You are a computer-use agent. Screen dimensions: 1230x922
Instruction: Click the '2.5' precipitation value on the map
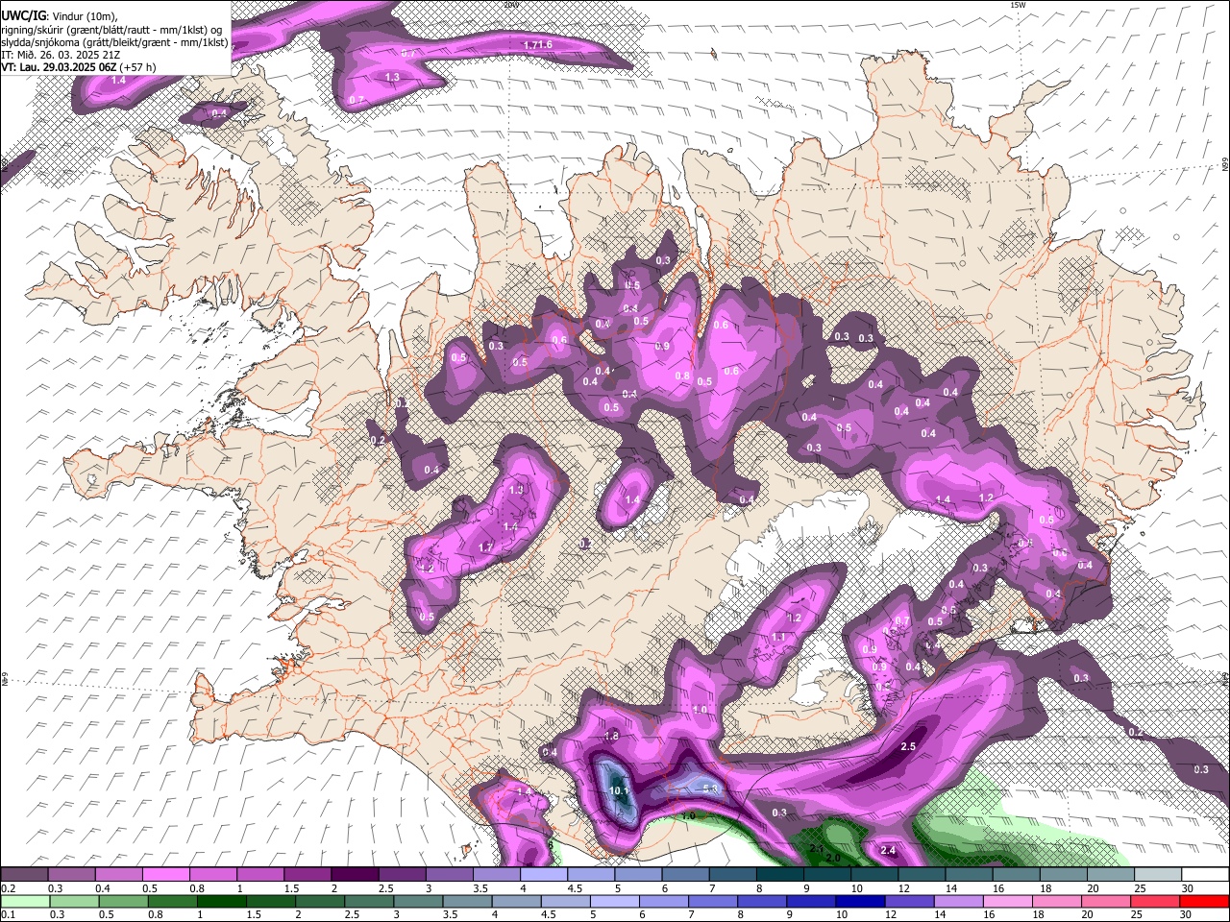tap(908, 746)
